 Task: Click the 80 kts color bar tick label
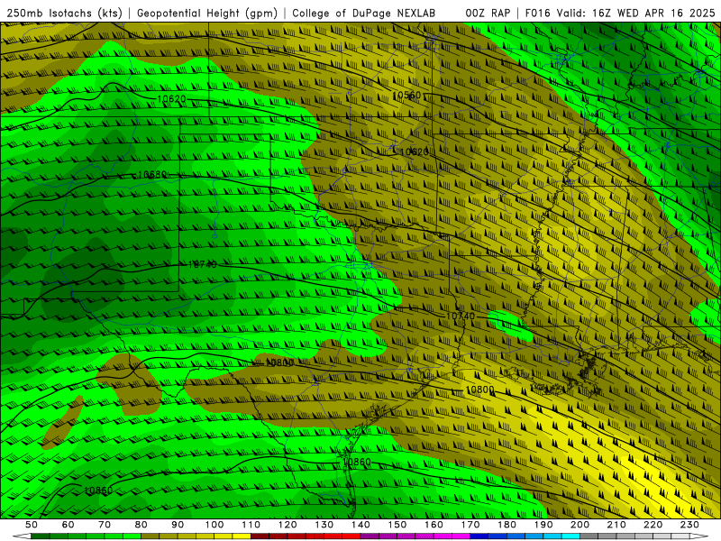pos(141,525)
